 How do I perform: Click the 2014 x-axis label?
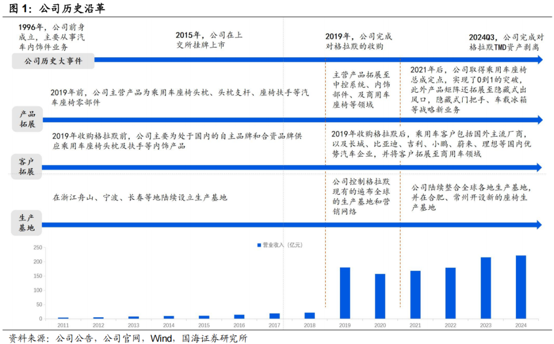coord(169,325)
